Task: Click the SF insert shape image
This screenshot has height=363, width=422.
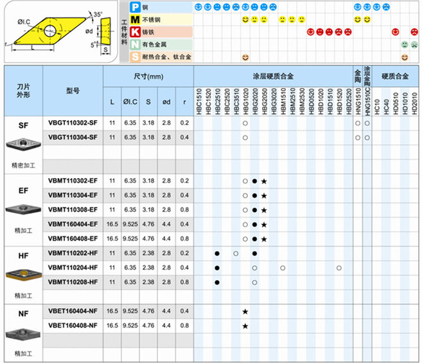Action: pyautogui.click(x=23, y=144)
